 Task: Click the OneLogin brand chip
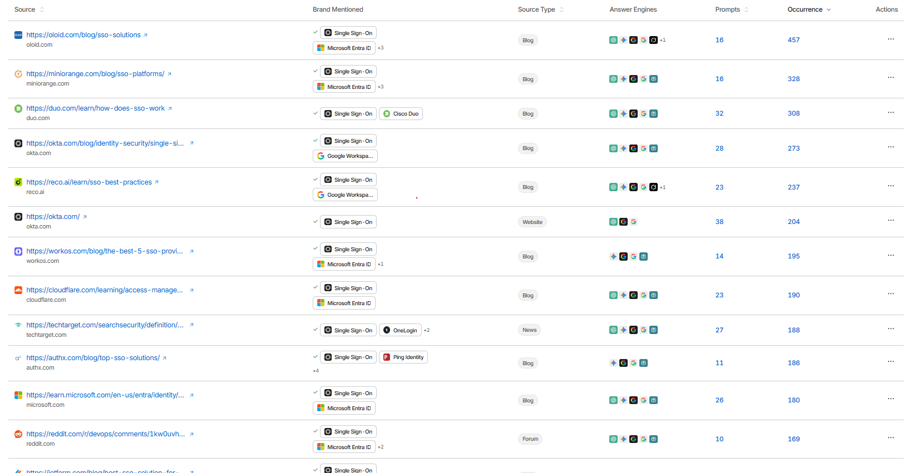click(400, 331)
